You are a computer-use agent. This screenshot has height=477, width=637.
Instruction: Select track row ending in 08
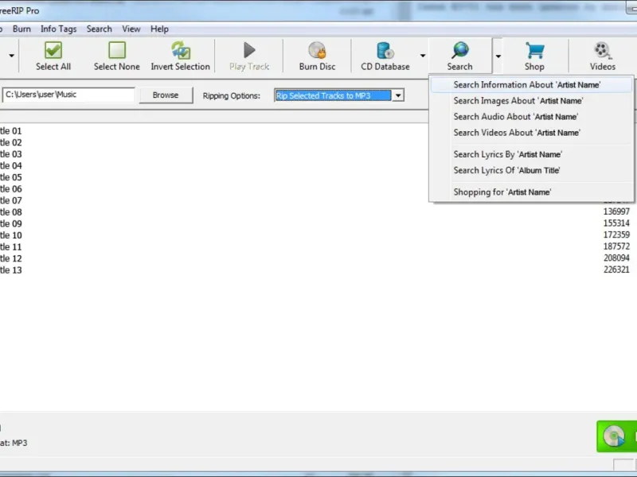[11, 212]
